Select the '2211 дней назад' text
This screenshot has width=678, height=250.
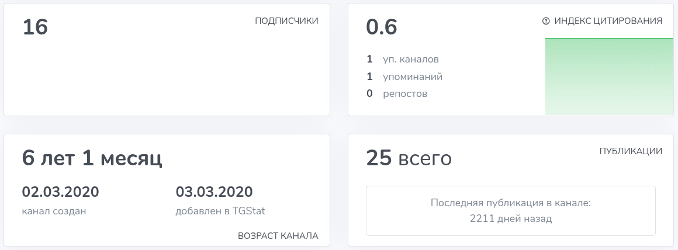tap(511, 219)
